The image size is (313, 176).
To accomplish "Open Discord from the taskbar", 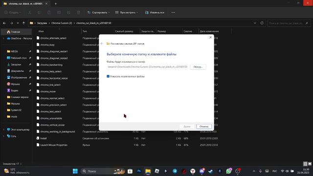I will 202,171.
